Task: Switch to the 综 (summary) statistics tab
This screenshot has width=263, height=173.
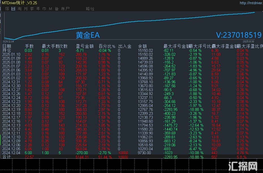Action: click(7, 9)
